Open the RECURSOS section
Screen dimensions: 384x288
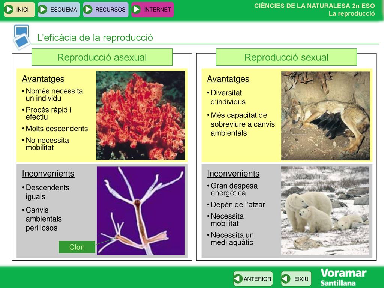pos(105,9)
